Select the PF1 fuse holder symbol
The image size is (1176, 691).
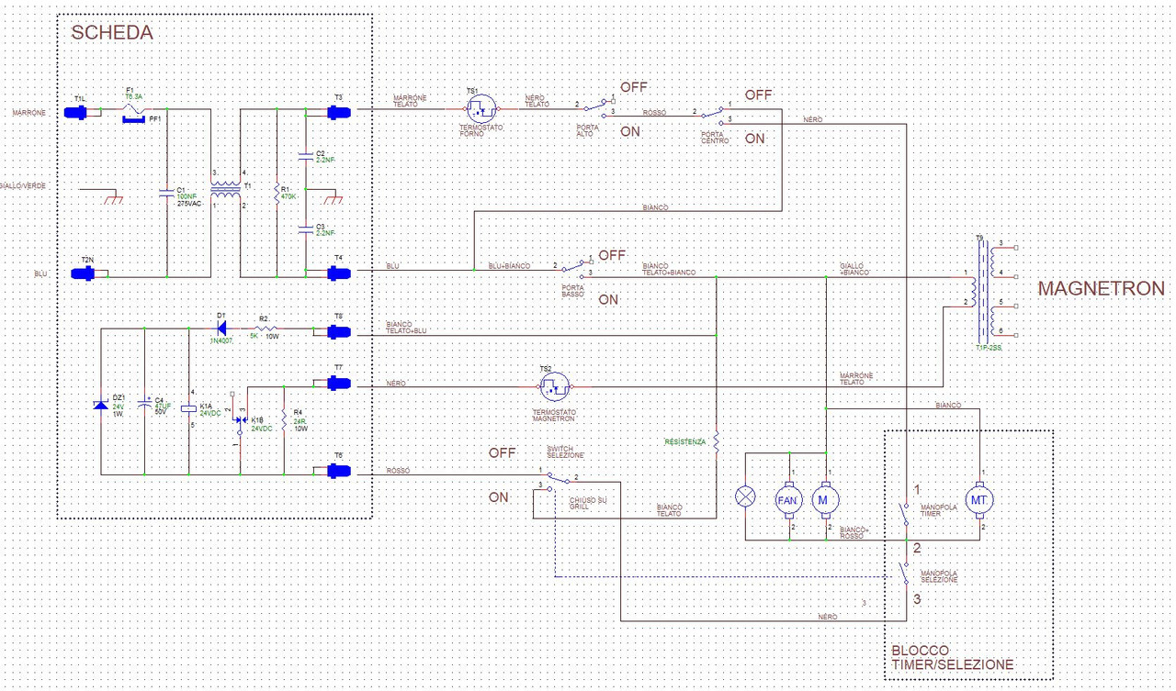135,118
